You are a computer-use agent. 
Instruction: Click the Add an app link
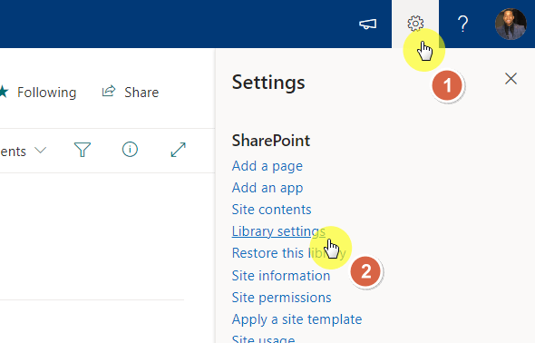coord(267,188)
